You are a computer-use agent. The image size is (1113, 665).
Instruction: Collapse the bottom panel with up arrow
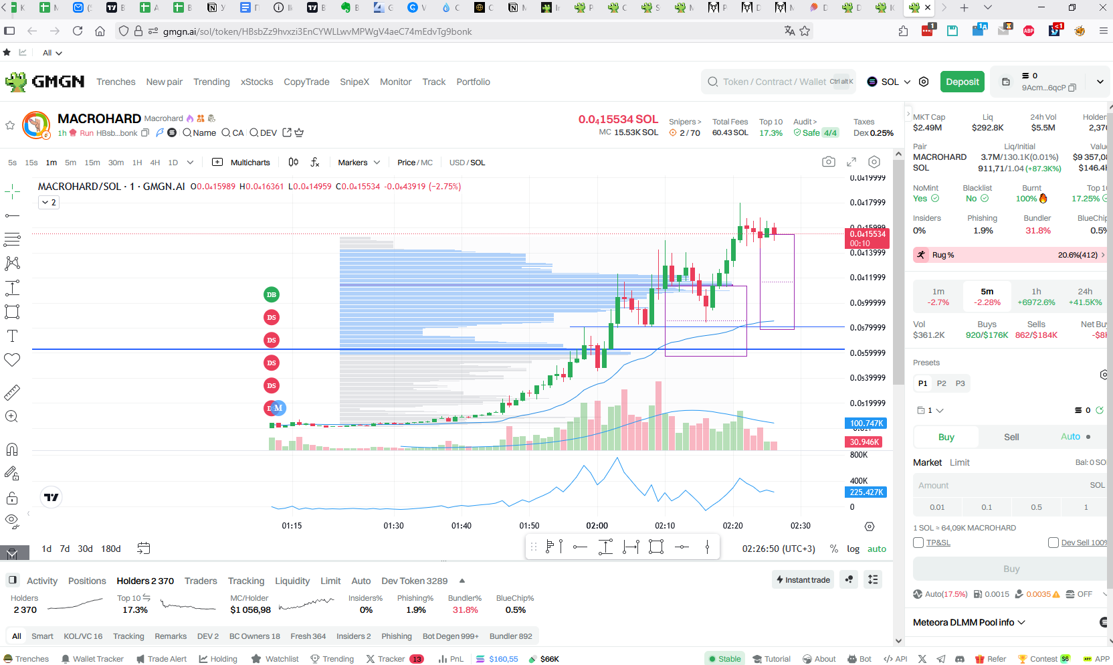(462, 581)
